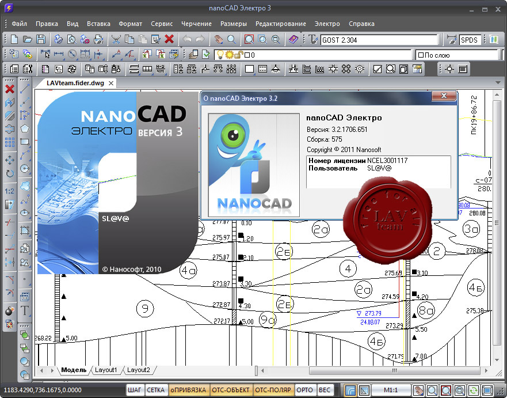
Task: Toggle СЕТКА grid display
Action: (x=155, y=390)
